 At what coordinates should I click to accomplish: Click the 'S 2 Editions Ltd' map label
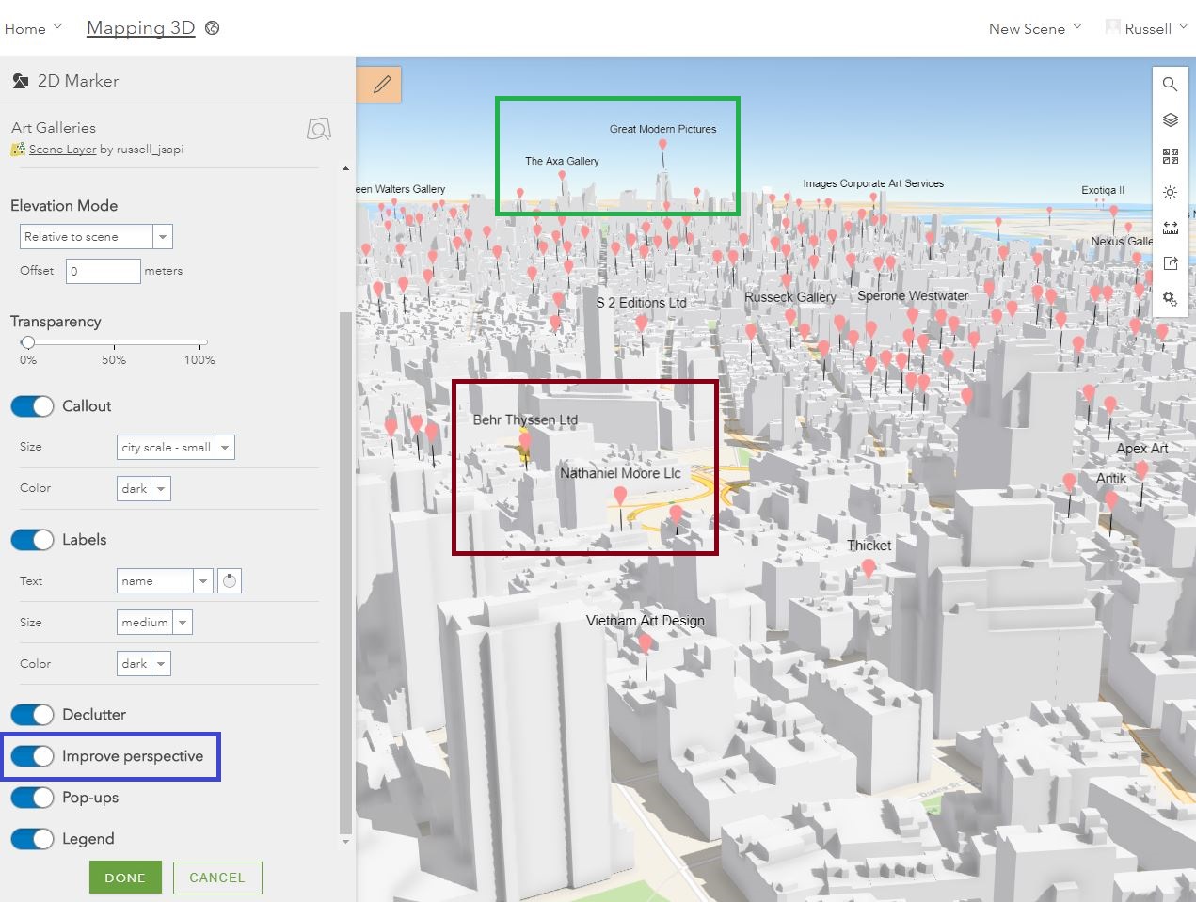(641, 303)
